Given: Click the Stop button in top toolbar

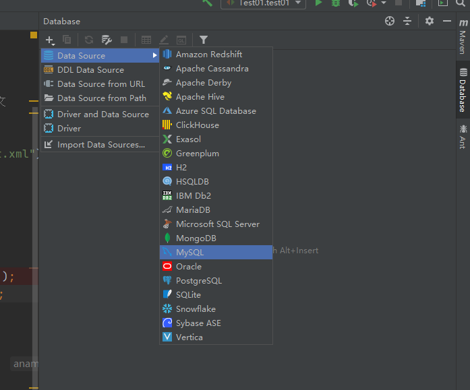Looking at the screenshot, I should [x=399, y=3].
